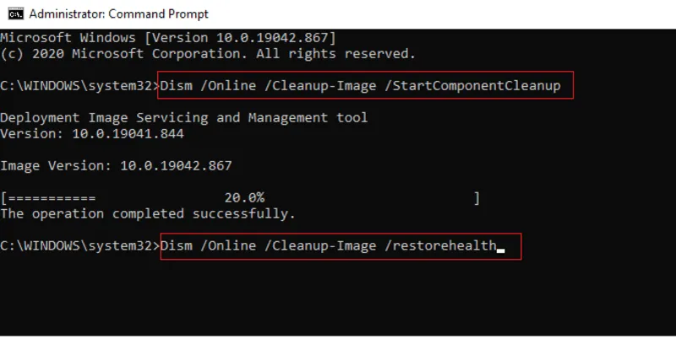Click the last C:\WINDOWS\system32> prompt
Screen dimensions: 676x339
click(79, 245)
